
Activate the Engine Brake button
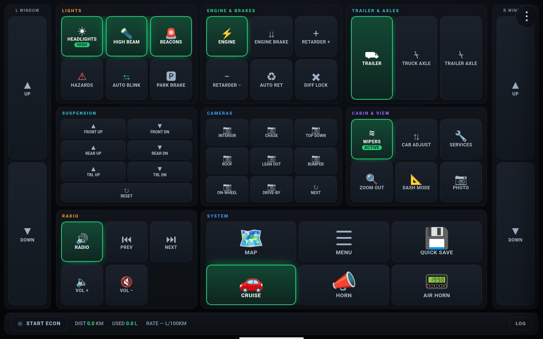[271, 36]
